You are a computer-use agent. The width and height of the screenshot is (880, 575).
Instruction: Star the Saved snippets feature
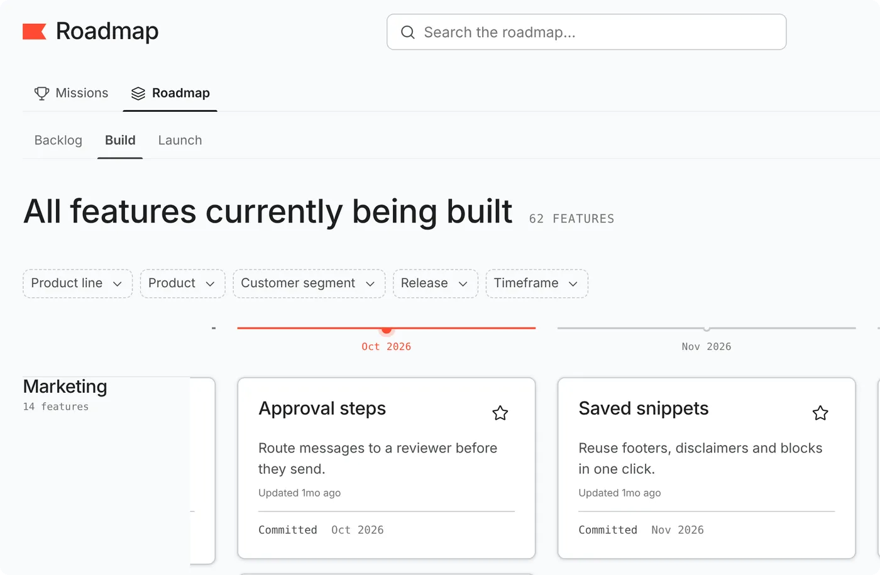pyautogui.click(x=820, y=413)
